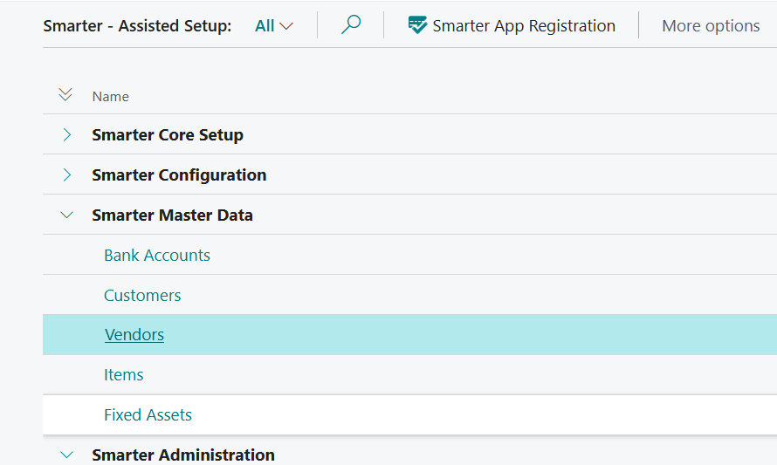Expand the Smarter Configuration group

pos(67,174)
